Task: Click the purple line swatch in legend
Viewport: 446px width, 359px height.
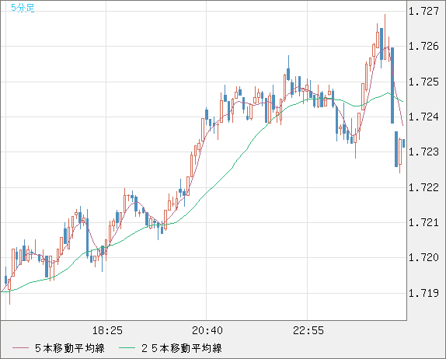Action: (20, 348)
